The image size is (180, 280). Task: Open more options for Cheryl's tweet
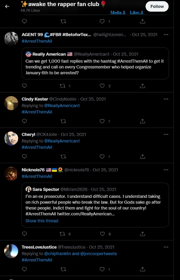166,134
